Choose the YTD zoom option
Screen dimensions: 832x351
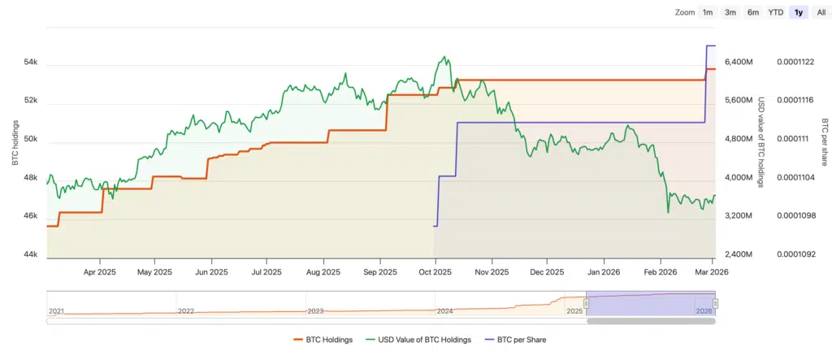tap(776, 12)
